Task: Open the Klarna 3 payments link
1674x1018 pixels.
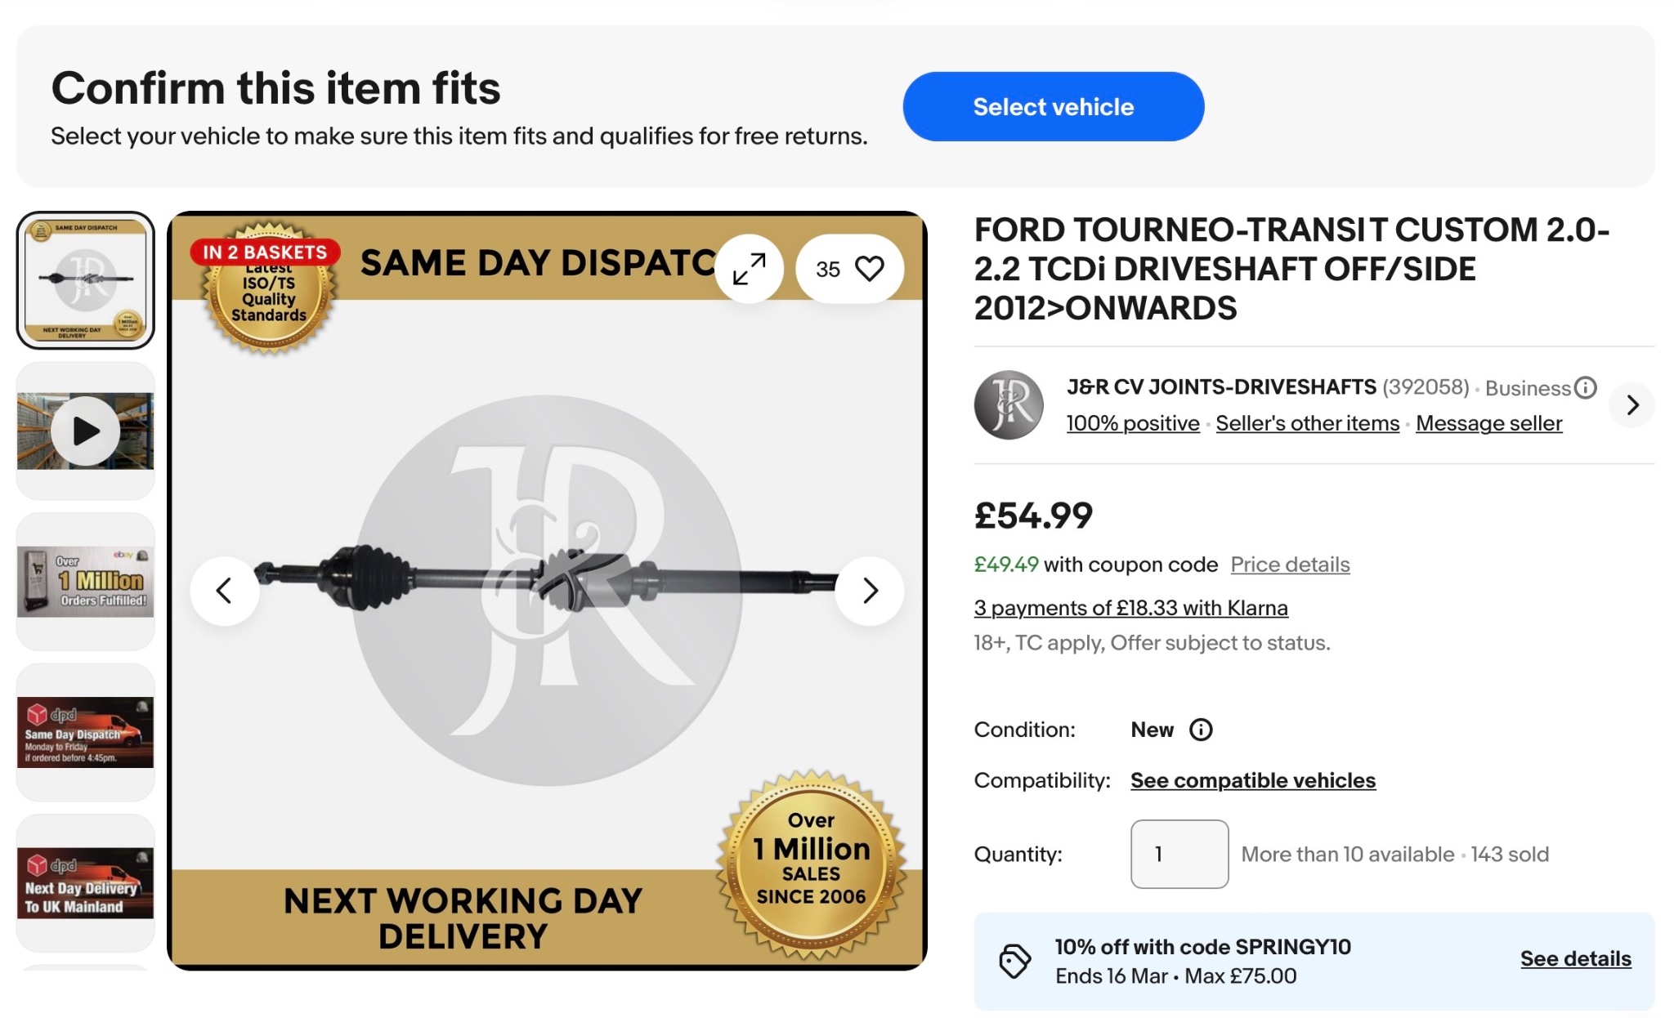Action: click(1130, 608)
